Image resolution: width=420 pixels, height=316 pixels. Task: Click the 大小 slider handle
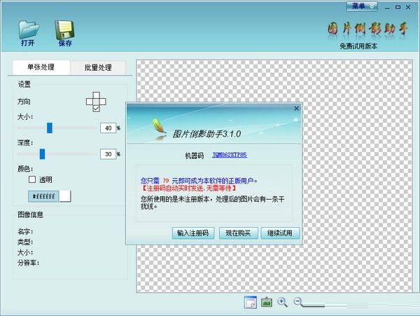pyautogui.click(x=50, y=128)
